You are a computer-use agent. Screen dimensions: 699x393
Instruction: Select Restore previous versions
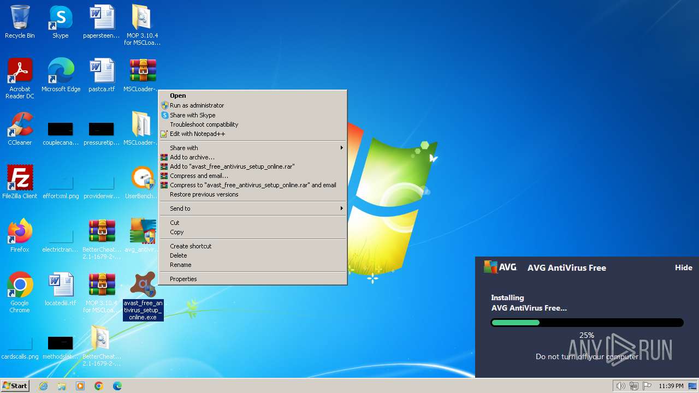click(x=253, y=194)
